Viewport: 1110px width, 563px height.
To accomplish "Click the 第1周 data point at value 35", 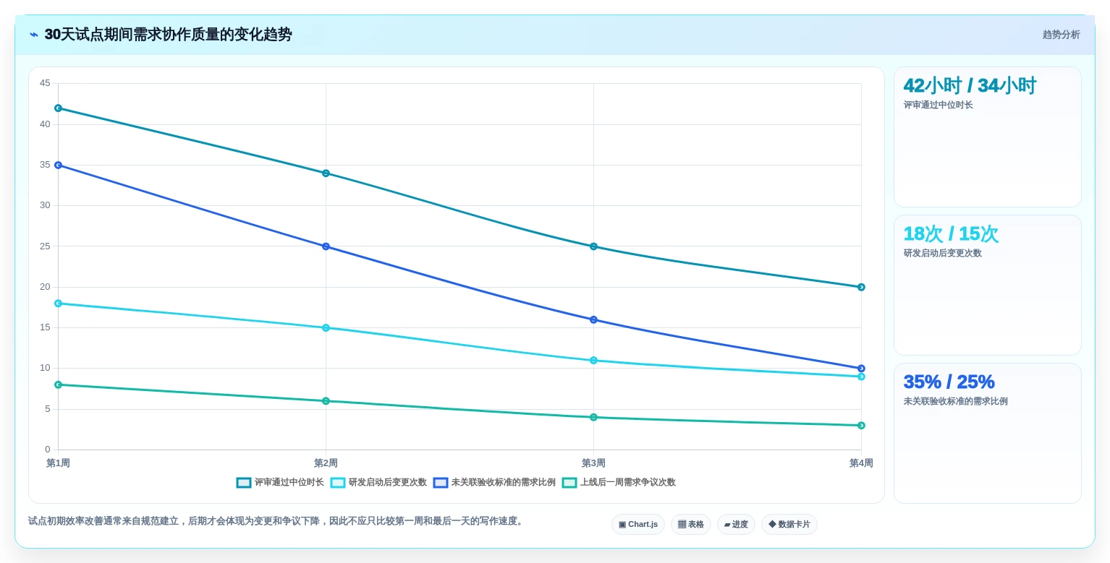I will coord(59,166).
